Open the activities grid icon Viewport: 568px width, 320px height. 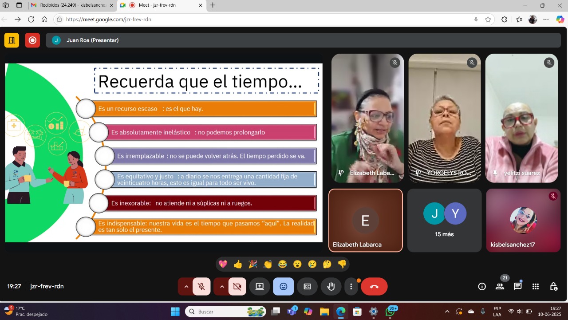[x=536, y=287]
